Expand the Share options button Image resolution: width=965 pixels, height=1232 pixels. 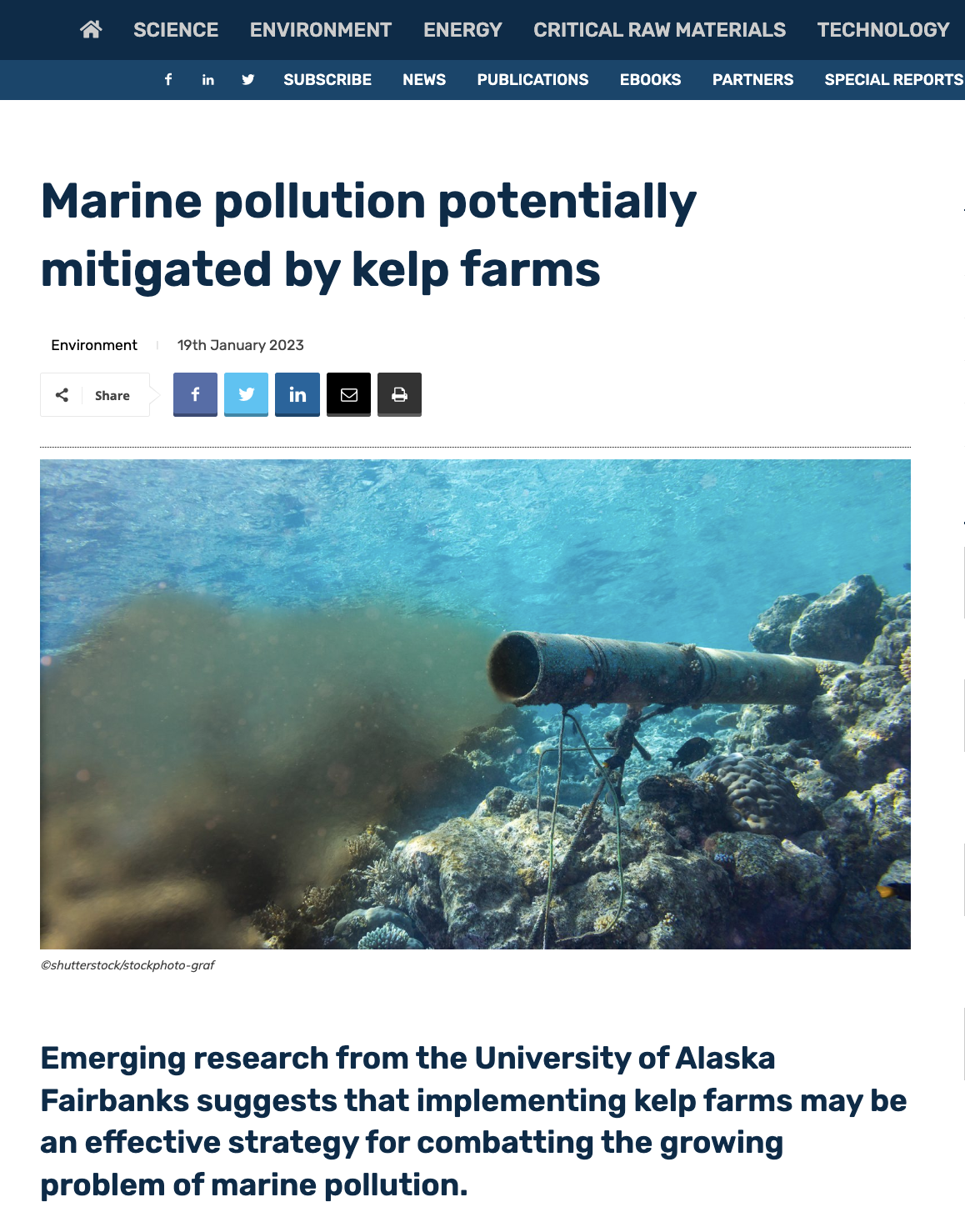tap(95, 394)
